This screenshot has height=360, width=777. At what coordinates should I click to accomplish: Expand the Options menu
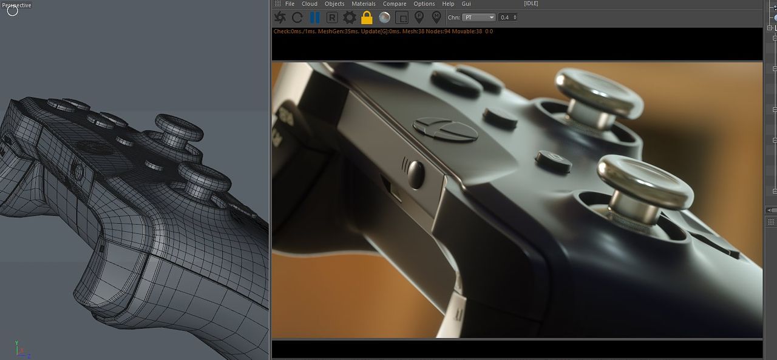424,4
